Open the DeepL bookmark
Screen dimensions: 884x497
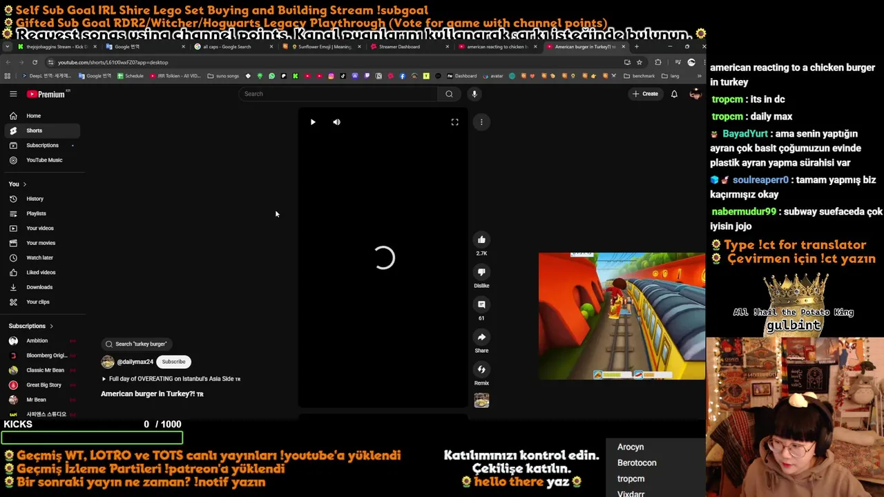pyautogui.click(x=48, y=76)
